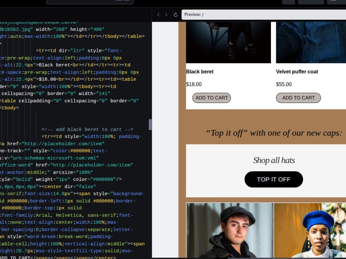Click the Black beret text in code
This screenshot has height=259, width=346.
(55, 65)
